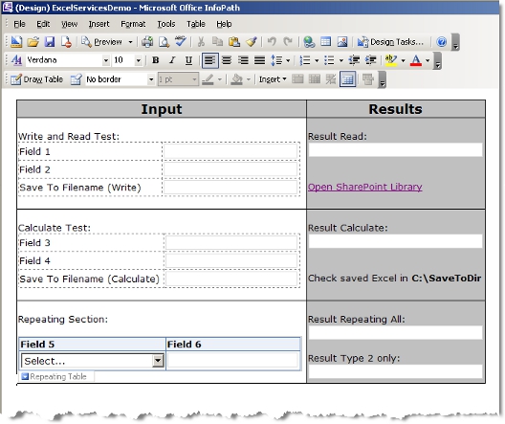The height and width of the screenshot is (424, 505).
Task: Open the No border style dropdown
Action: (x=151, y=79)
